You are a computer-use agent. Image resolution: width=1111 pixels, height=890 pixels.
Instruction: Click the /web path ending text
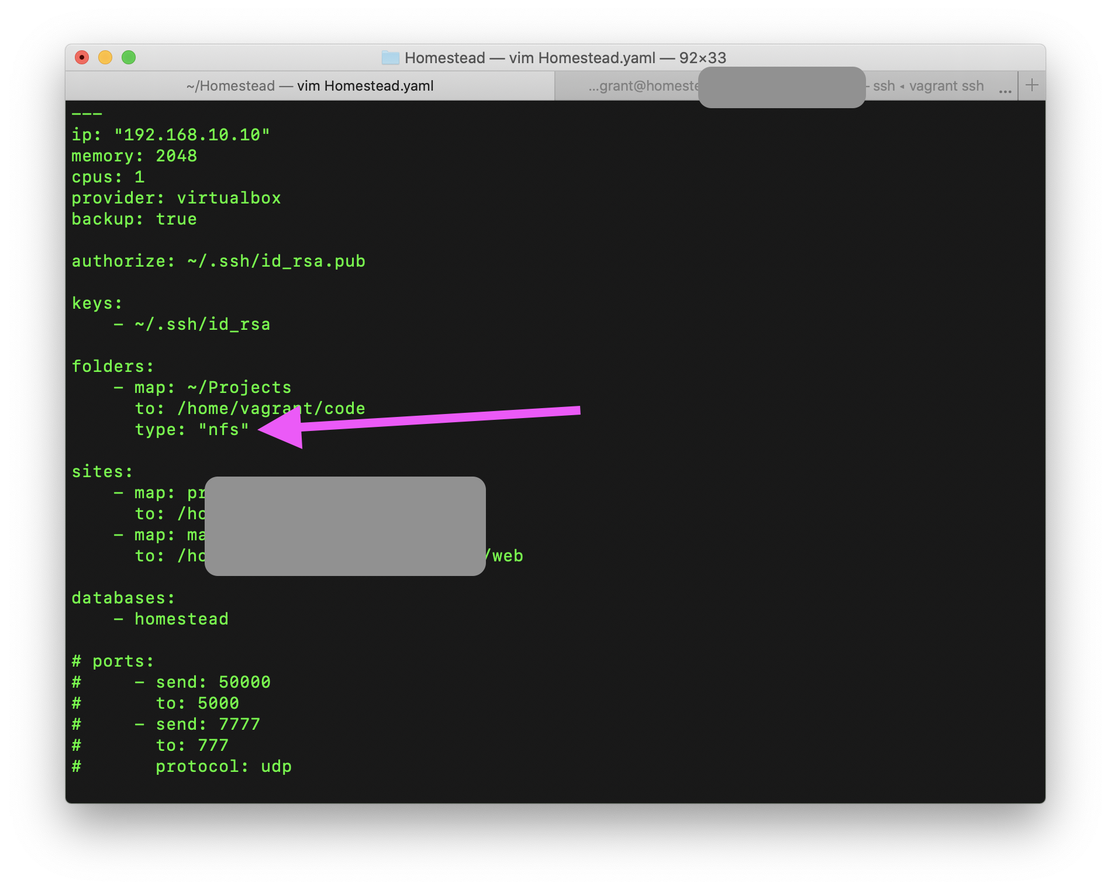point(505,556)
